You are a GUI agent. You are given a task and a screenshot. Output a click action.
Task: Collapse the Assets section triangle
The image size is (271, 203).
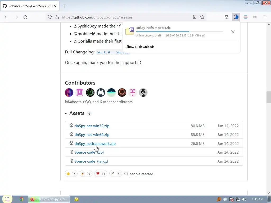click(66, 114)
